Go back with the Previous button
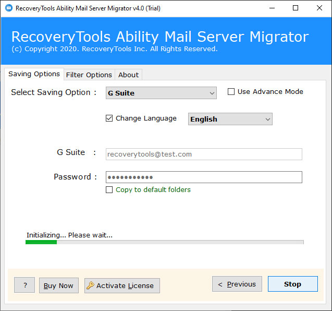 point(237,284)
